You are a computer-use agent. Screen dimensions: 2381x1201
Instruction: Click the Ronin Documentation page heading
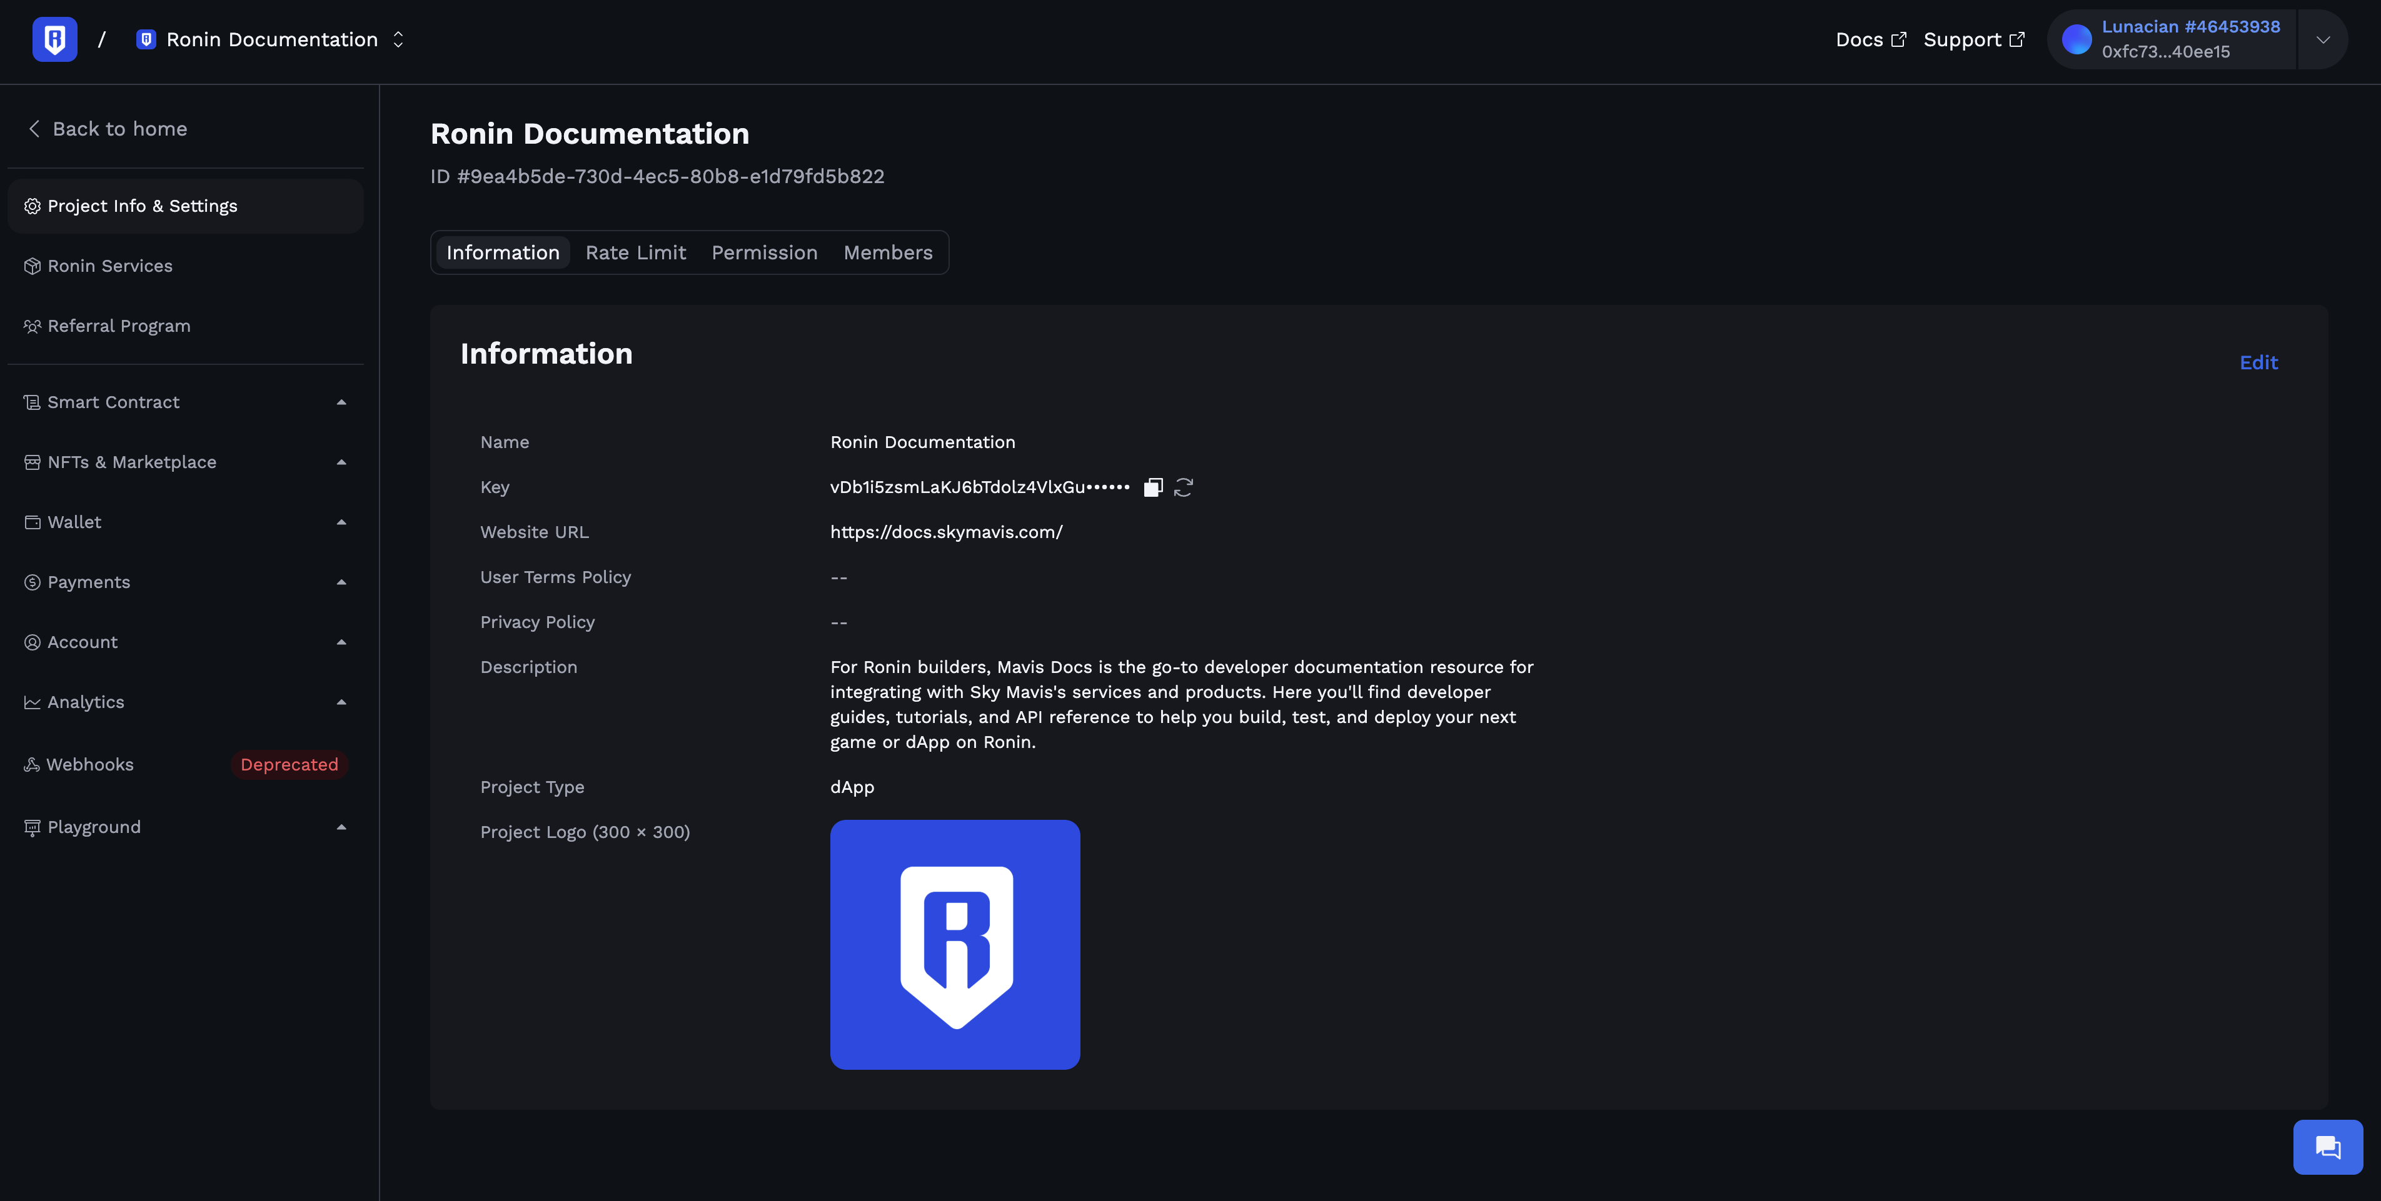coord(590,134)
